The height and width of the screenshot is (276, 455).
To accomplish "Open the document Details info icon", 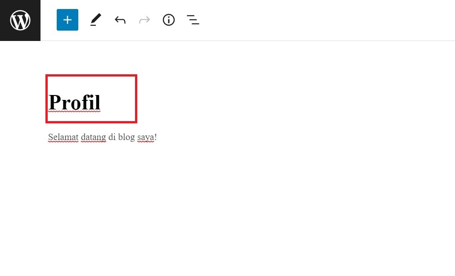I will coord(169,20).
